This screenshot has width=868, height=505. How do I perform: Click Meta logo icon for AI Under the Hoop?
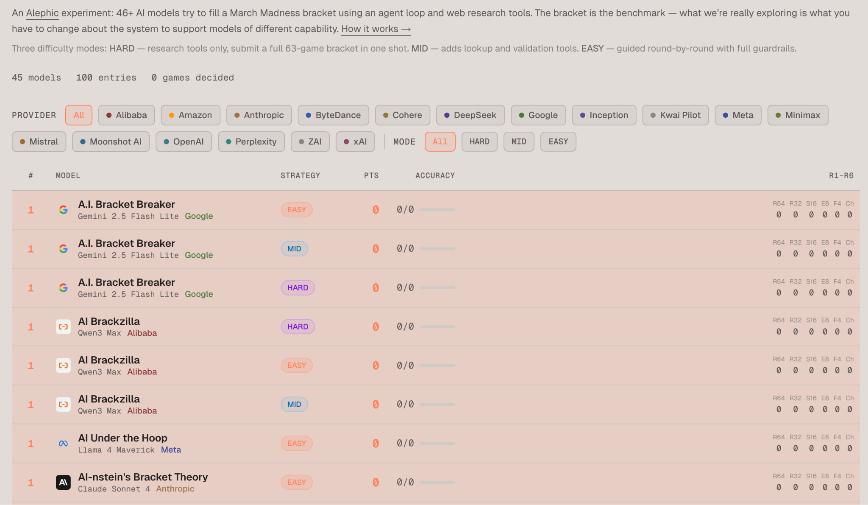[63, 444]
